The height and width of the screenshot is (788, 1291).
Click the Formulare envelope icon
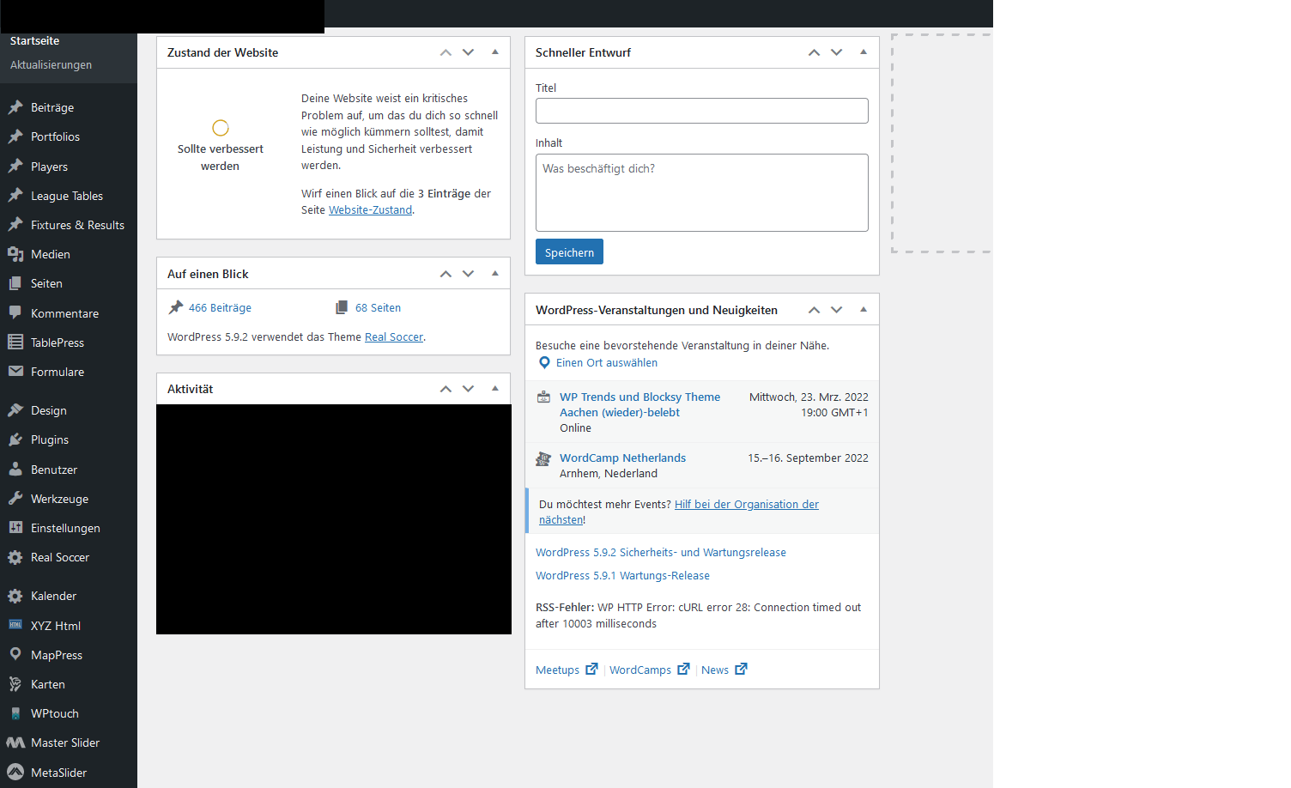tap(15, 372)
